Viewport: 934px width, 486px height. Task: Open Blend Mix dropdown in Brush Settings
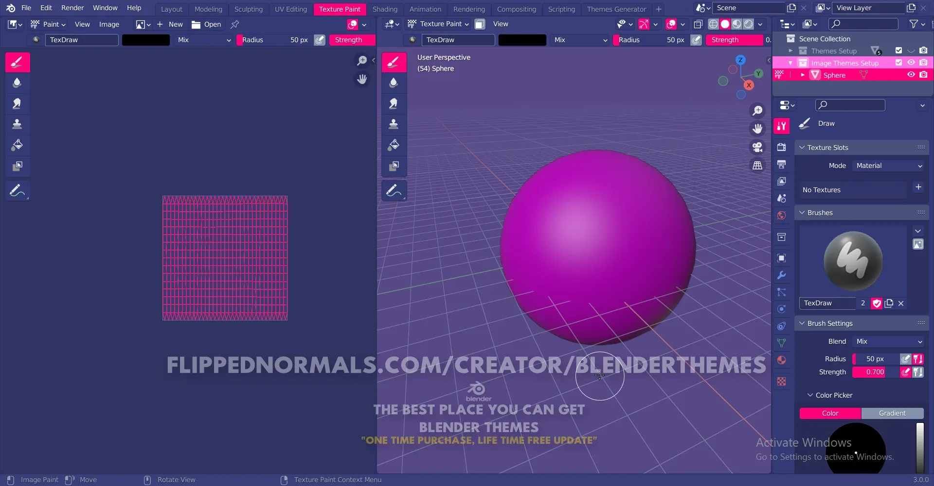tap(888, 341)
